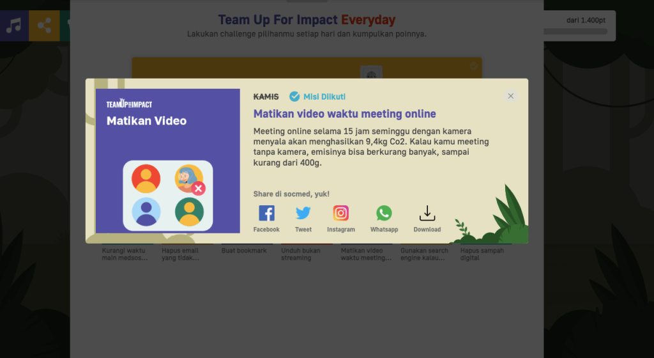Click the Twitter bird Tweet icon
The width and height of the screenshot is (654, 358).
point(303,214)
